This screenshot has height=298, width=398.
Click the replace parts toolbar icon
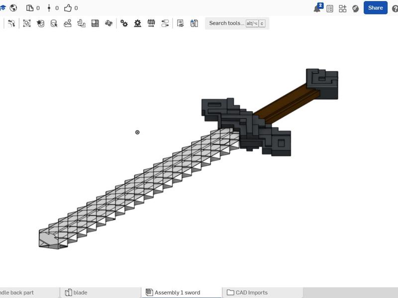pos(81,23)
